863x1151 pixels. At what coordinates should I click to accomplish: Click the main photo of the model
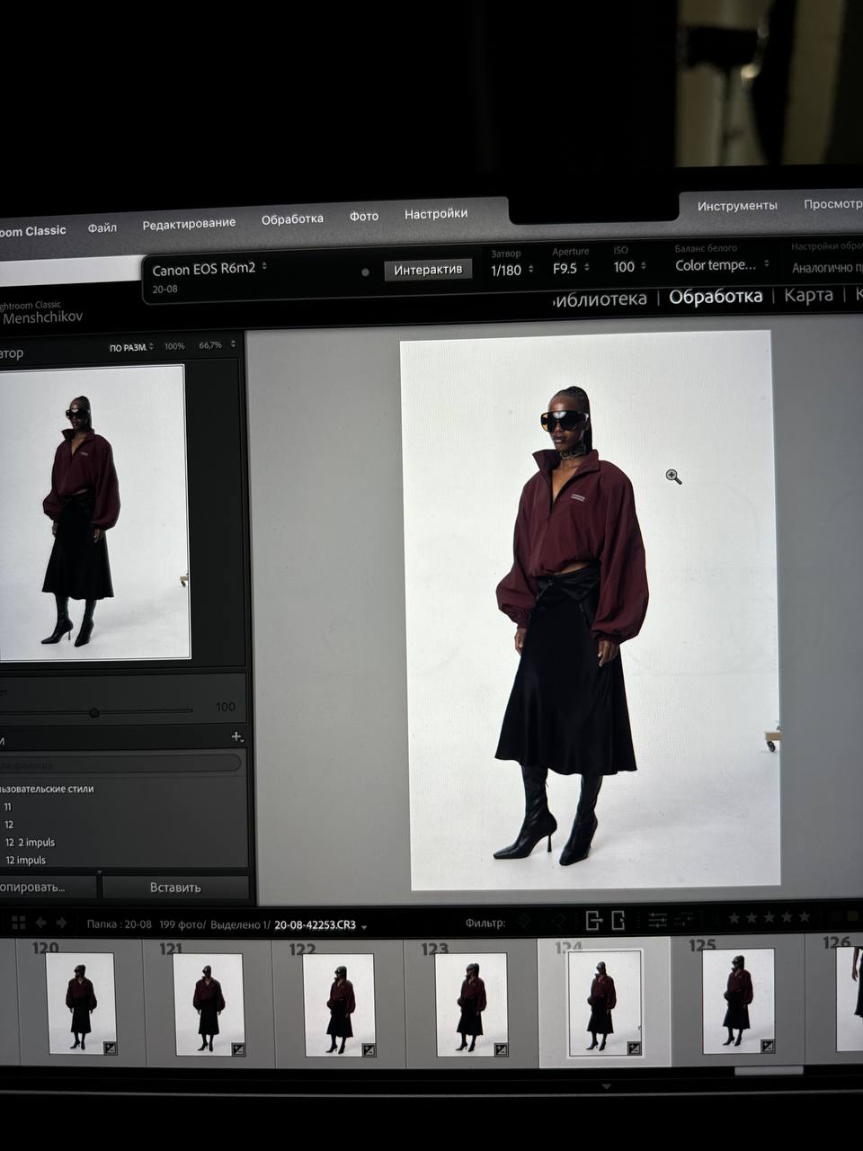click(591, 610)
